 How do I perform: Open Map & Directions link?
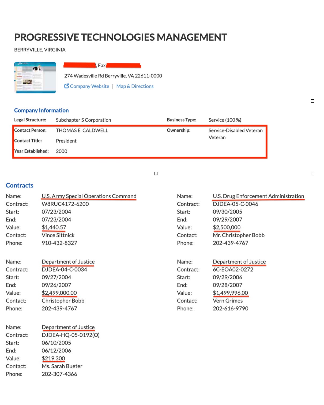tap(135, 86)
